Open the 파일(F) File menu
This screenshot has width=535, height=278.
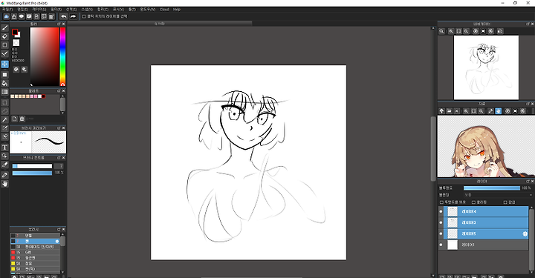pyautogui.click(x=7, y=10)
